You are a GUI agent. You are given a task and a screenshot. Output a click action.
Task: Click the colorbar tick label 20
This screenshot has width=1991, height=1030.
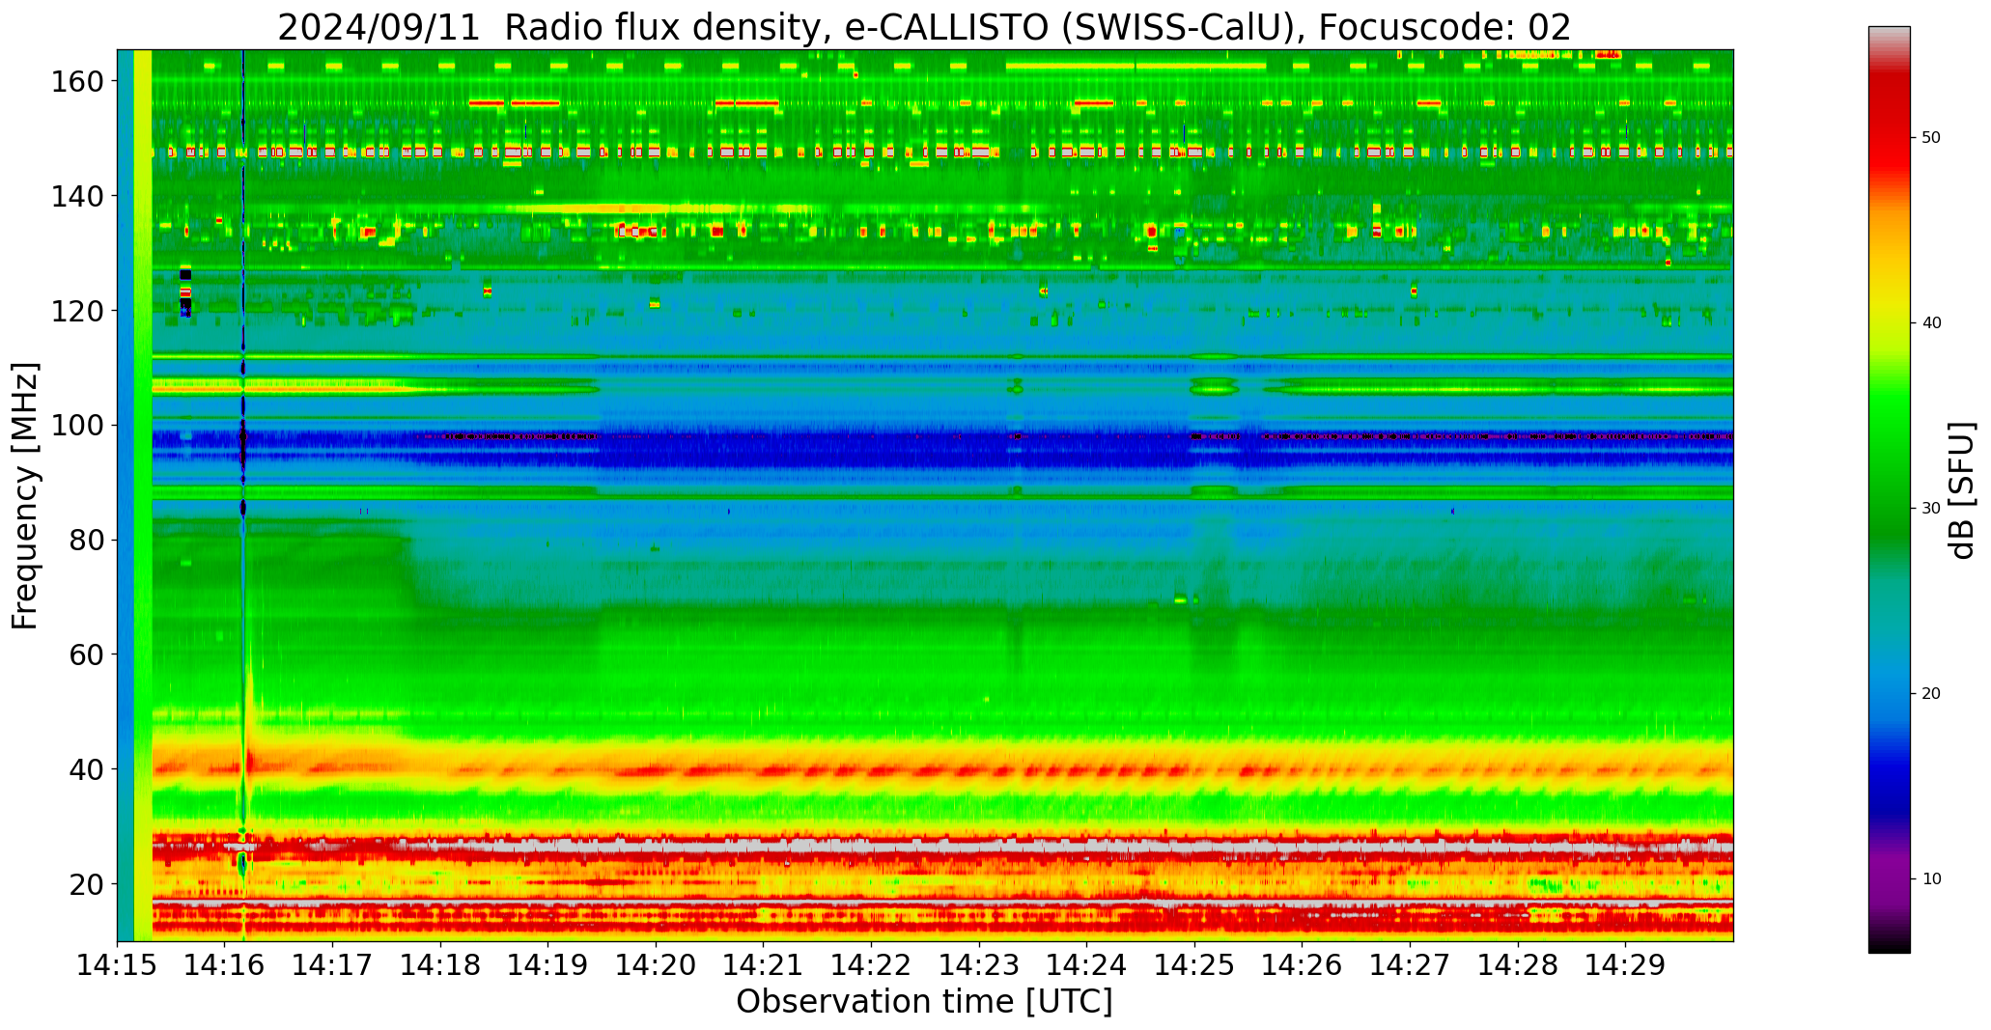(1931, 694)
